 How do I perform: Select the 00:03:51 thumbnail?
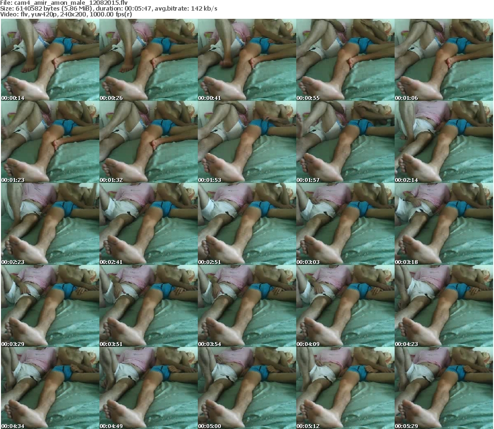click(x=149, y=306)
